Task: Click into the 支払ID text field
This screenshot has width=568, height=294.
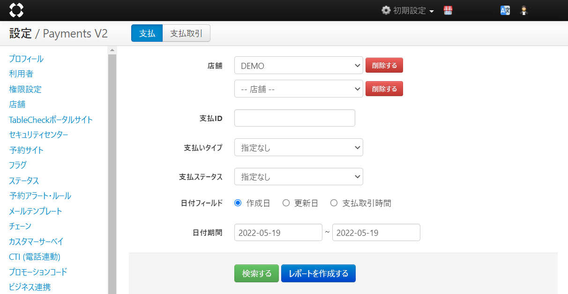Action: coord(294,118)
